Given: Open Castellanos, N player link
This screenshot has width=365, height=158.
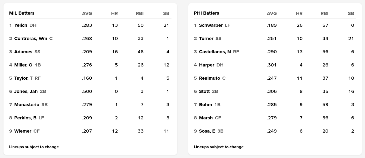Looking at the screenshot, I should (x=215, y=52).
